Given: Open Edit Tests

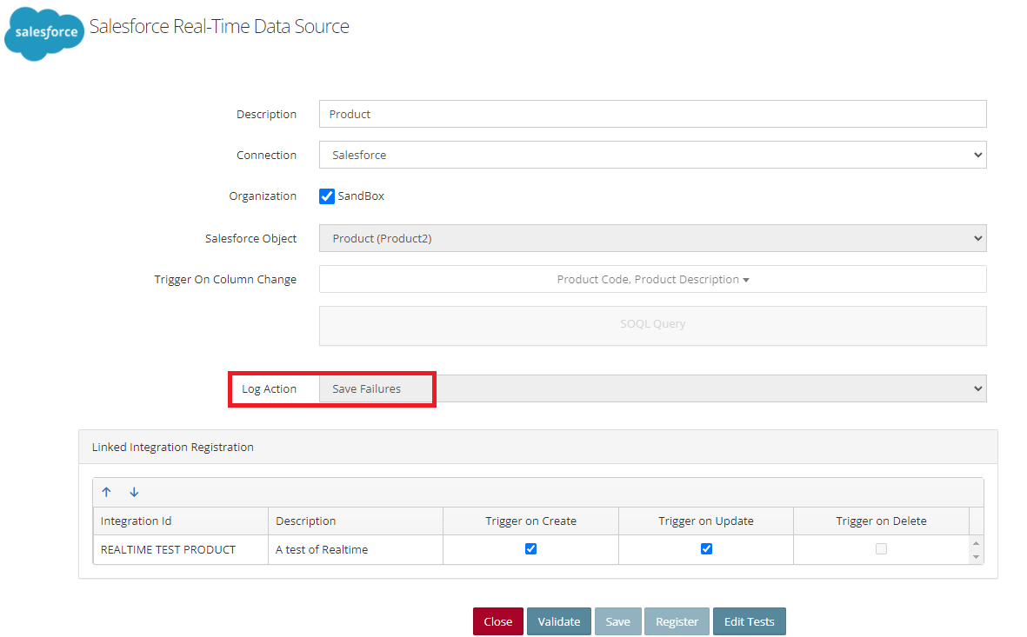Looking at the screenshot, I should 750,621.
